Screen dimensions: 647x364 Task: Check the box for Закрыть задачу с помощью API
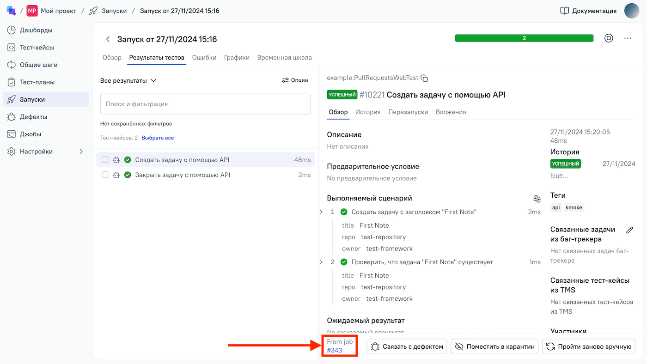105,175
